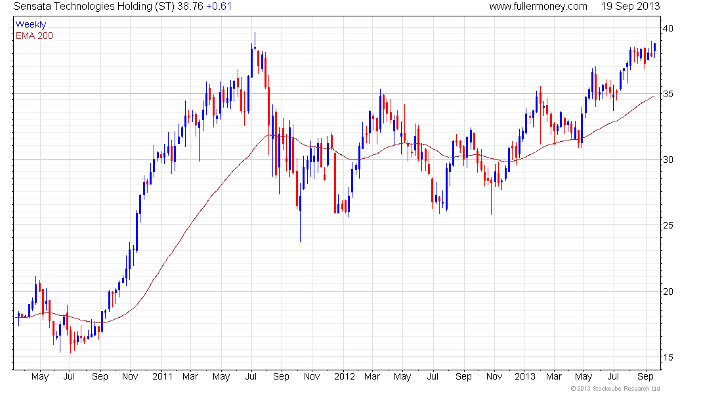Click the 20 price axis label
This screenshot has width=722, height=394.
(x=668, y=292)
